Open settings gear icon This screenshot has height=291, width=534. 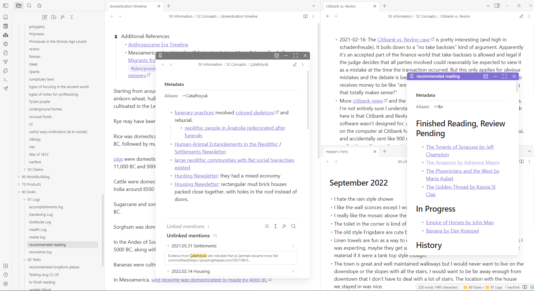[6, 284]
